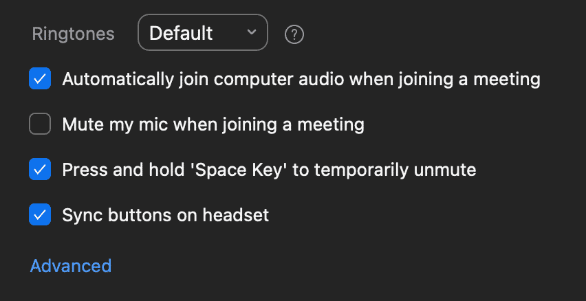Open the Ringtones Default dropdown
This screenshot has height=301, width=586.
click(203, 32)
